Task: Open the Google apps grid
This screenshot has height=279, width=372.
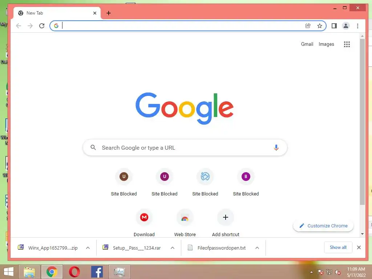Action: point(347,44)
